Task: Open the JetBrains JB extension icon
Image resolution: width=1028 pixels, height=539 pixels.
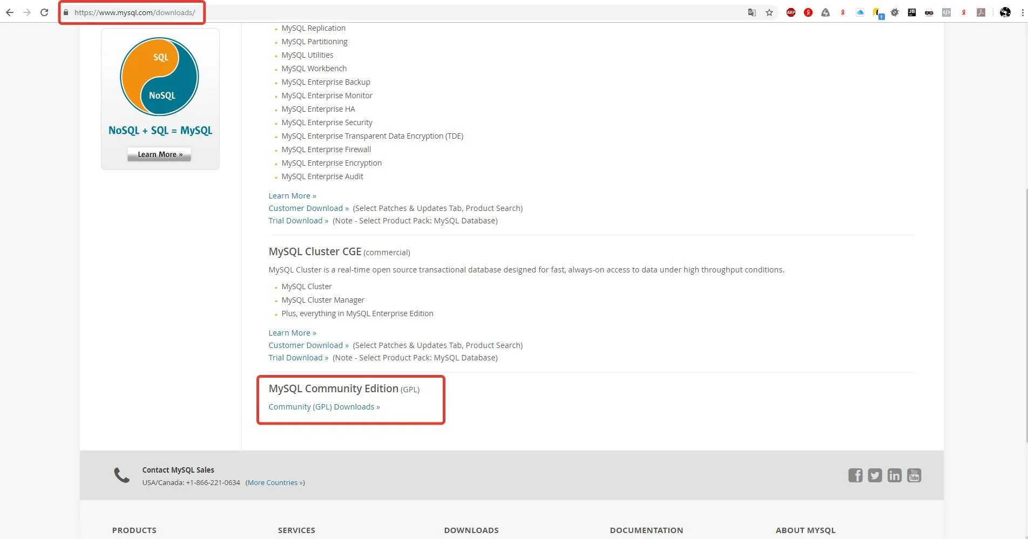Action: pyautogui.click(x=912, y=12)
